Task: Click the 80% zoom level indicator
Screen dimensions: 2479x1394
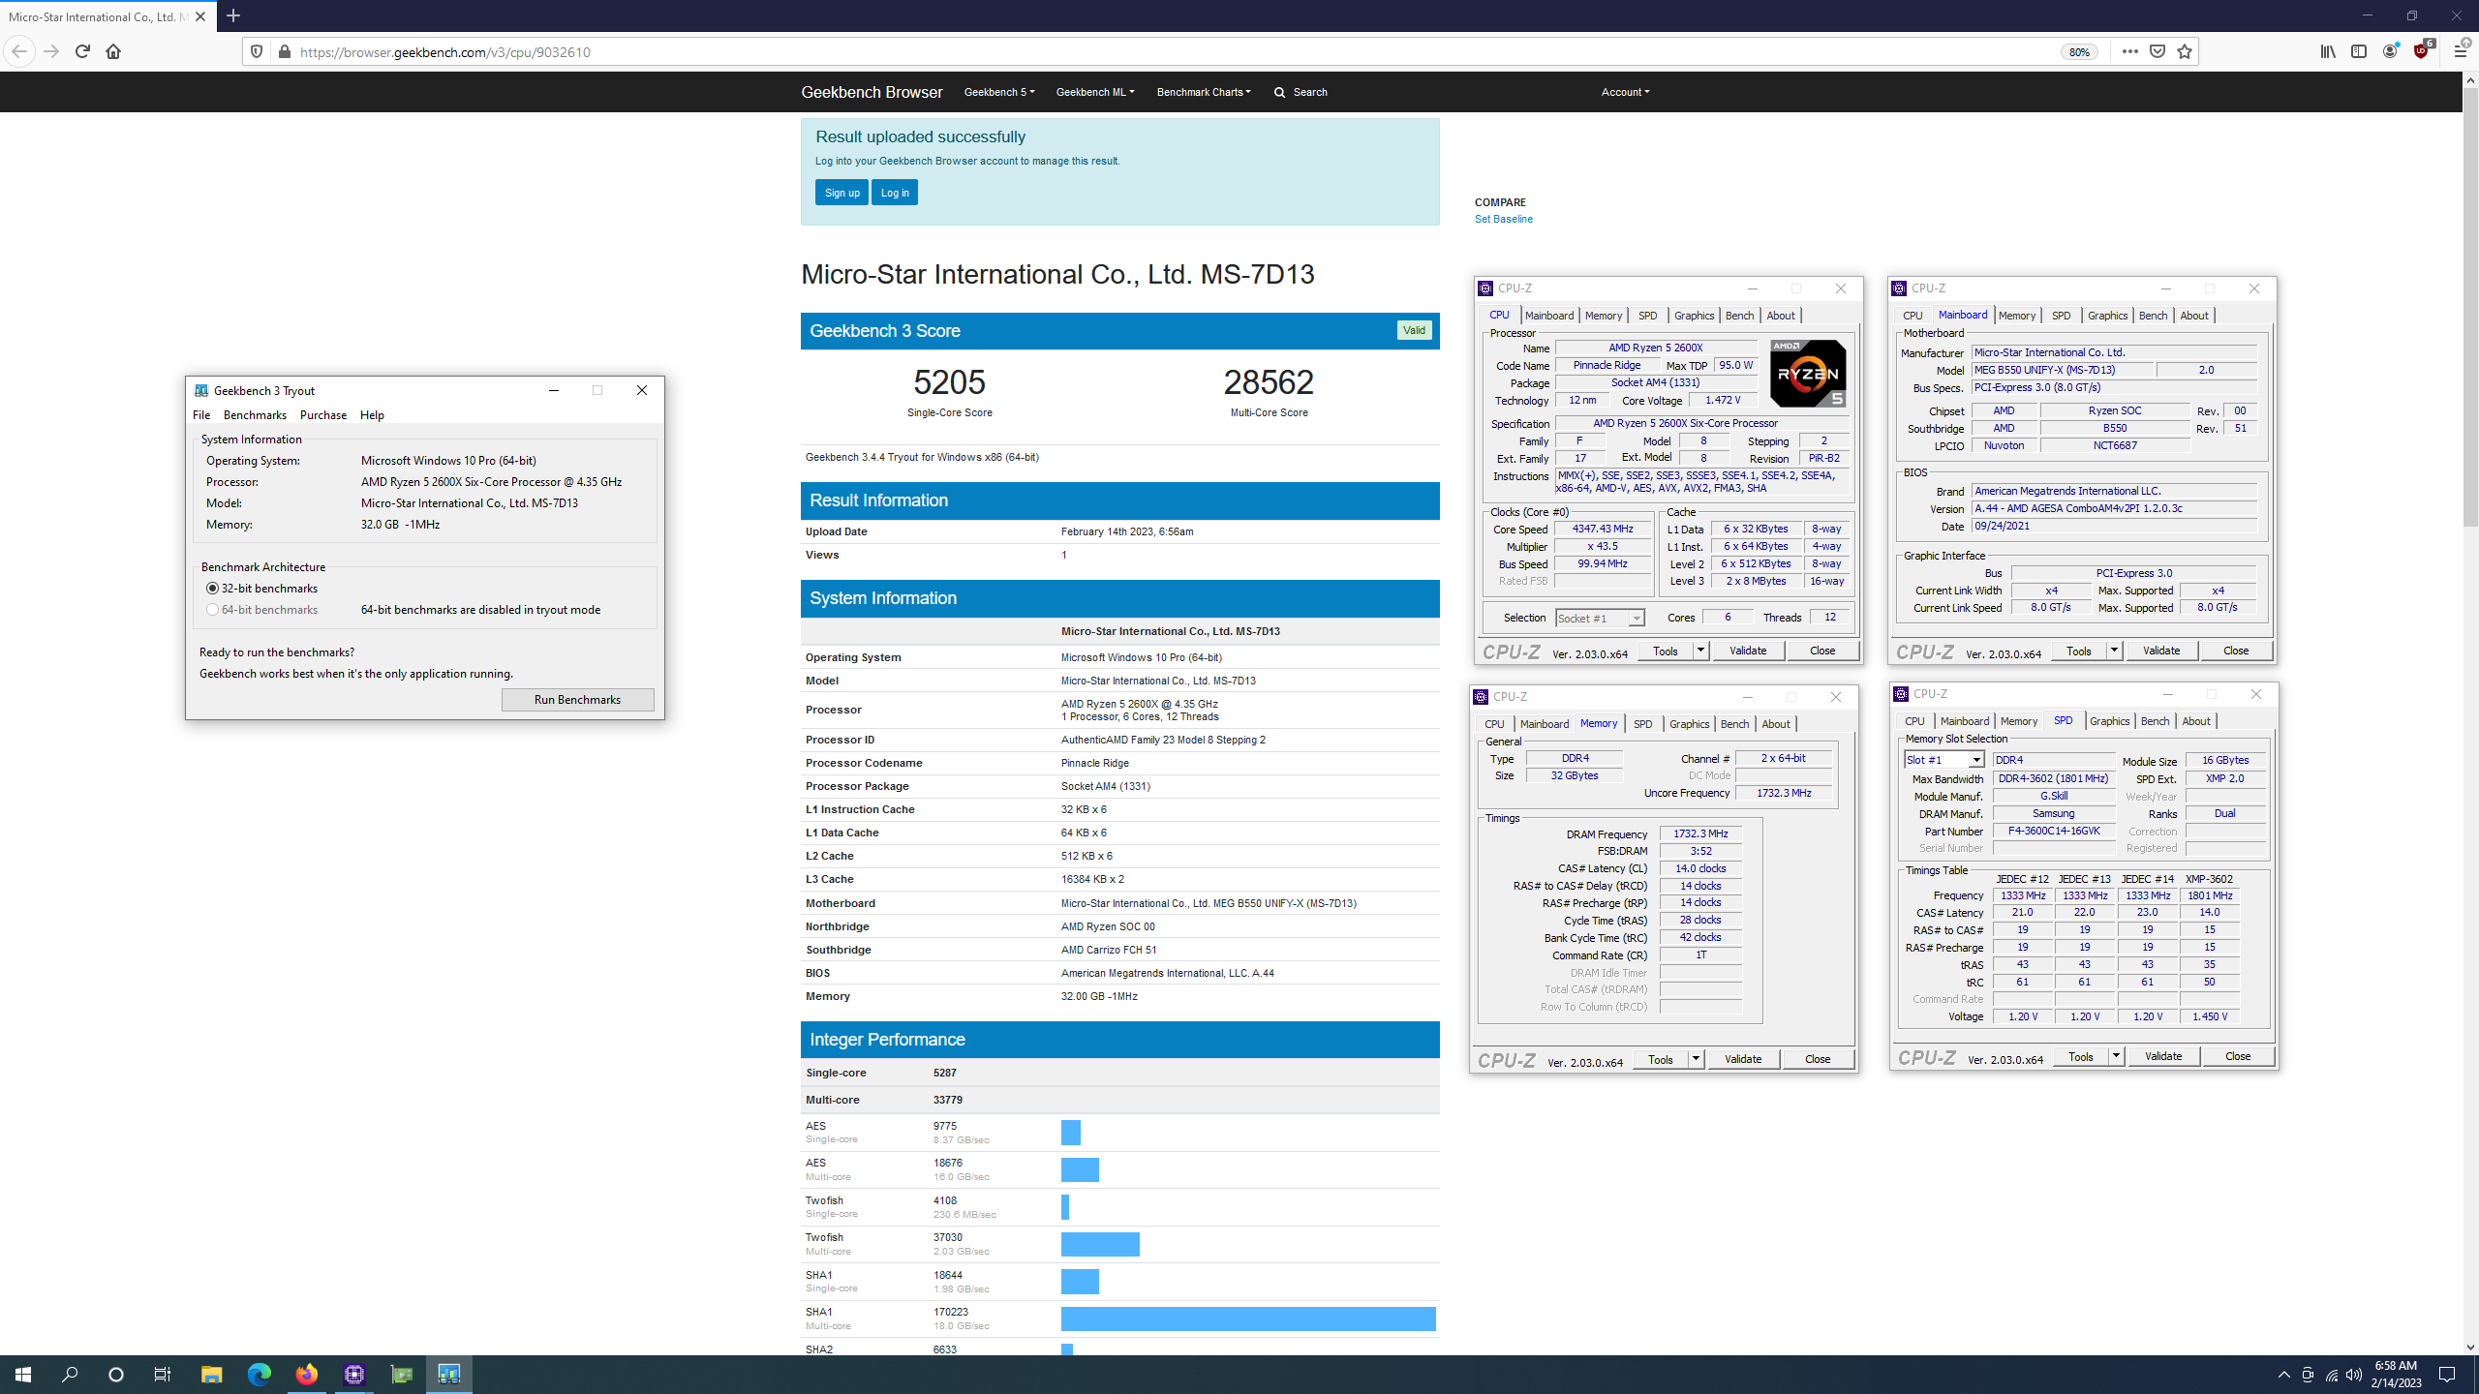Action: [2079, 52]
